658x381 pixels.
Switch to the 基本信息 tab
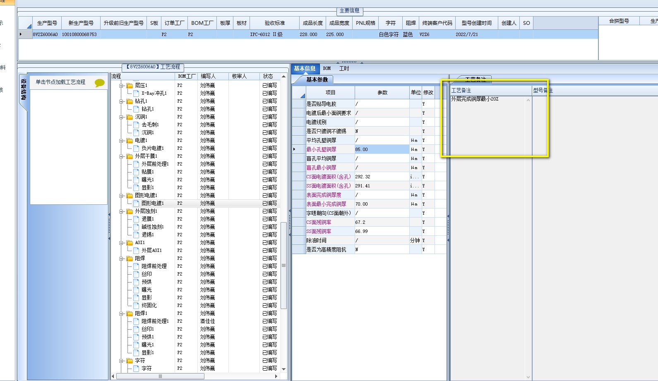(x=305, y=69)
